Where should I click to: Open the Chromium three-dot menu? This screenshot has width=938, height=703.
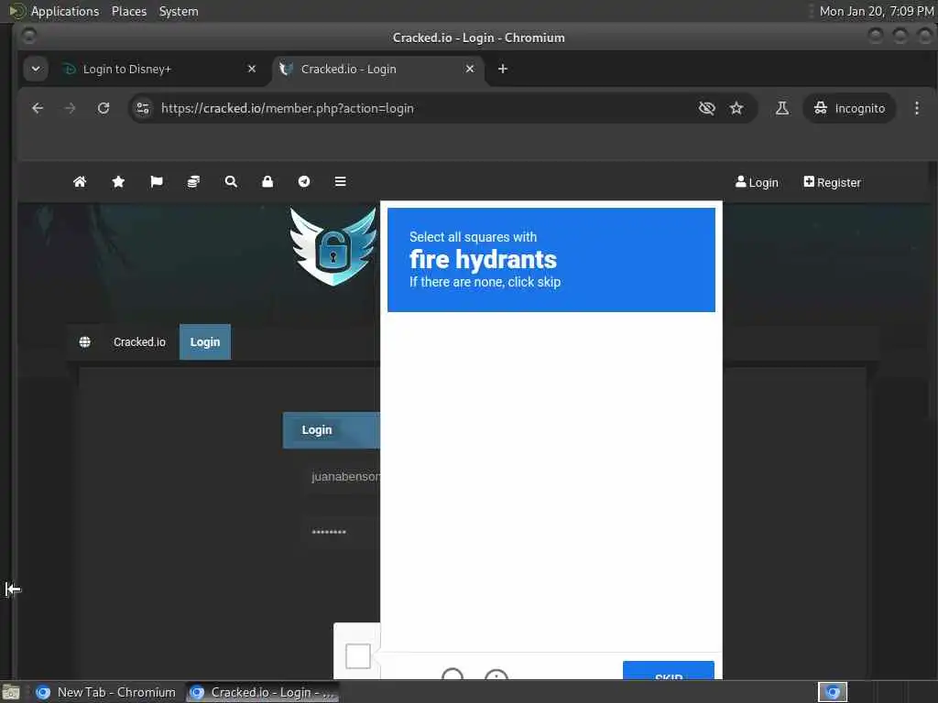(x=916, y=108)
